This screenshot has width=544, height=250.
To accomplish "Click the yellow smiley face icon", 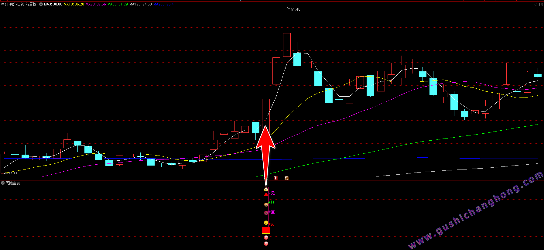I will coord(266,223).
